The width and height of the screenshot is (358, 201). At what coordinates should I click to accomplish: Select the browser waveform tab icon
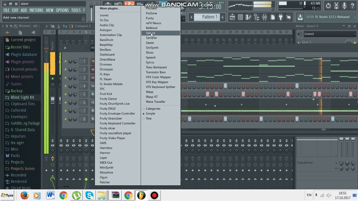(7, 33)
